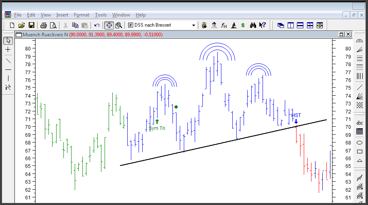Cut selection with the scissors icon
This screenshot has height=205, width=368.
coord(65,25)
